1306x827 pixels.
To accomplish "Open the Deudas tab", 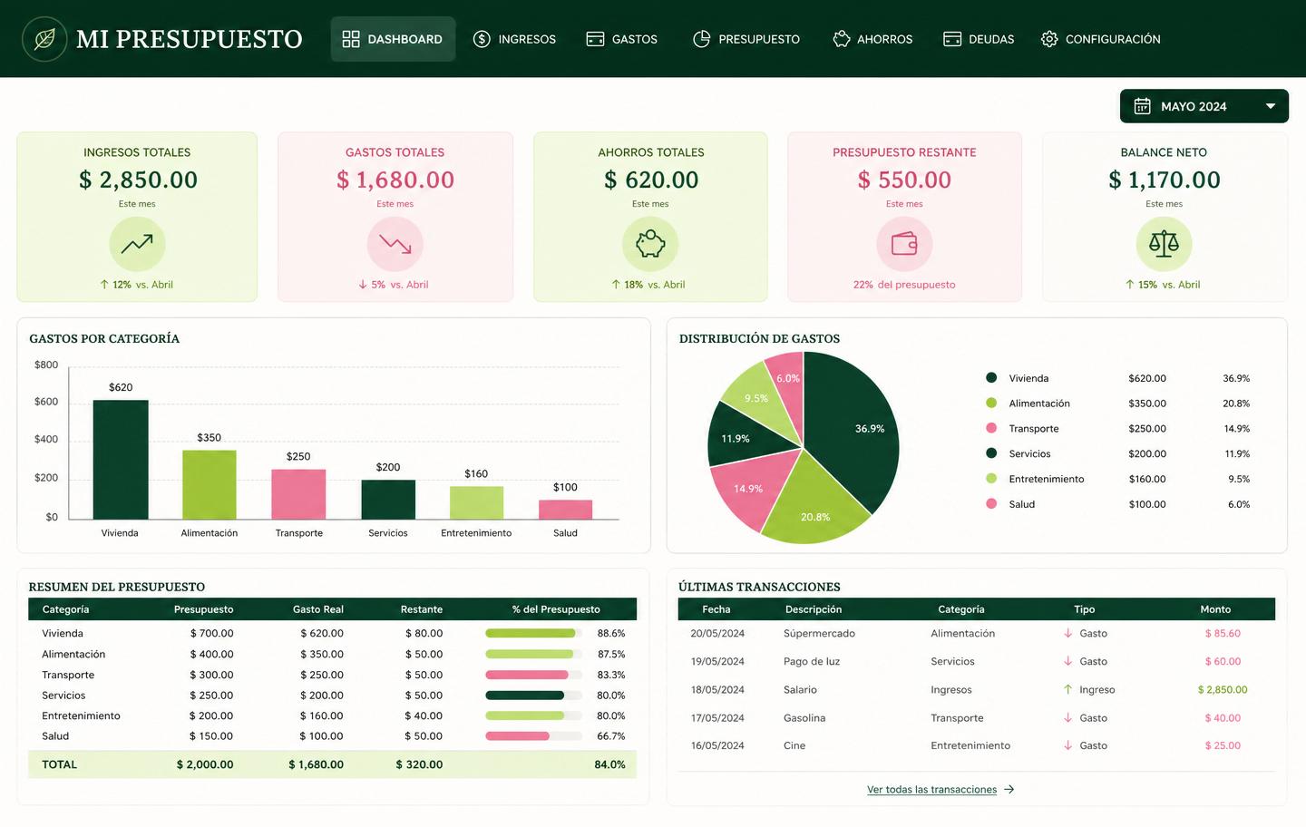I will coord(979,39).
